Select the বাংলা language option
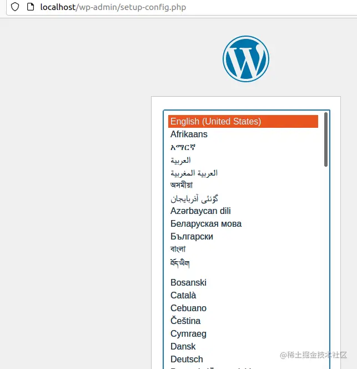 (x=243, y=249)
